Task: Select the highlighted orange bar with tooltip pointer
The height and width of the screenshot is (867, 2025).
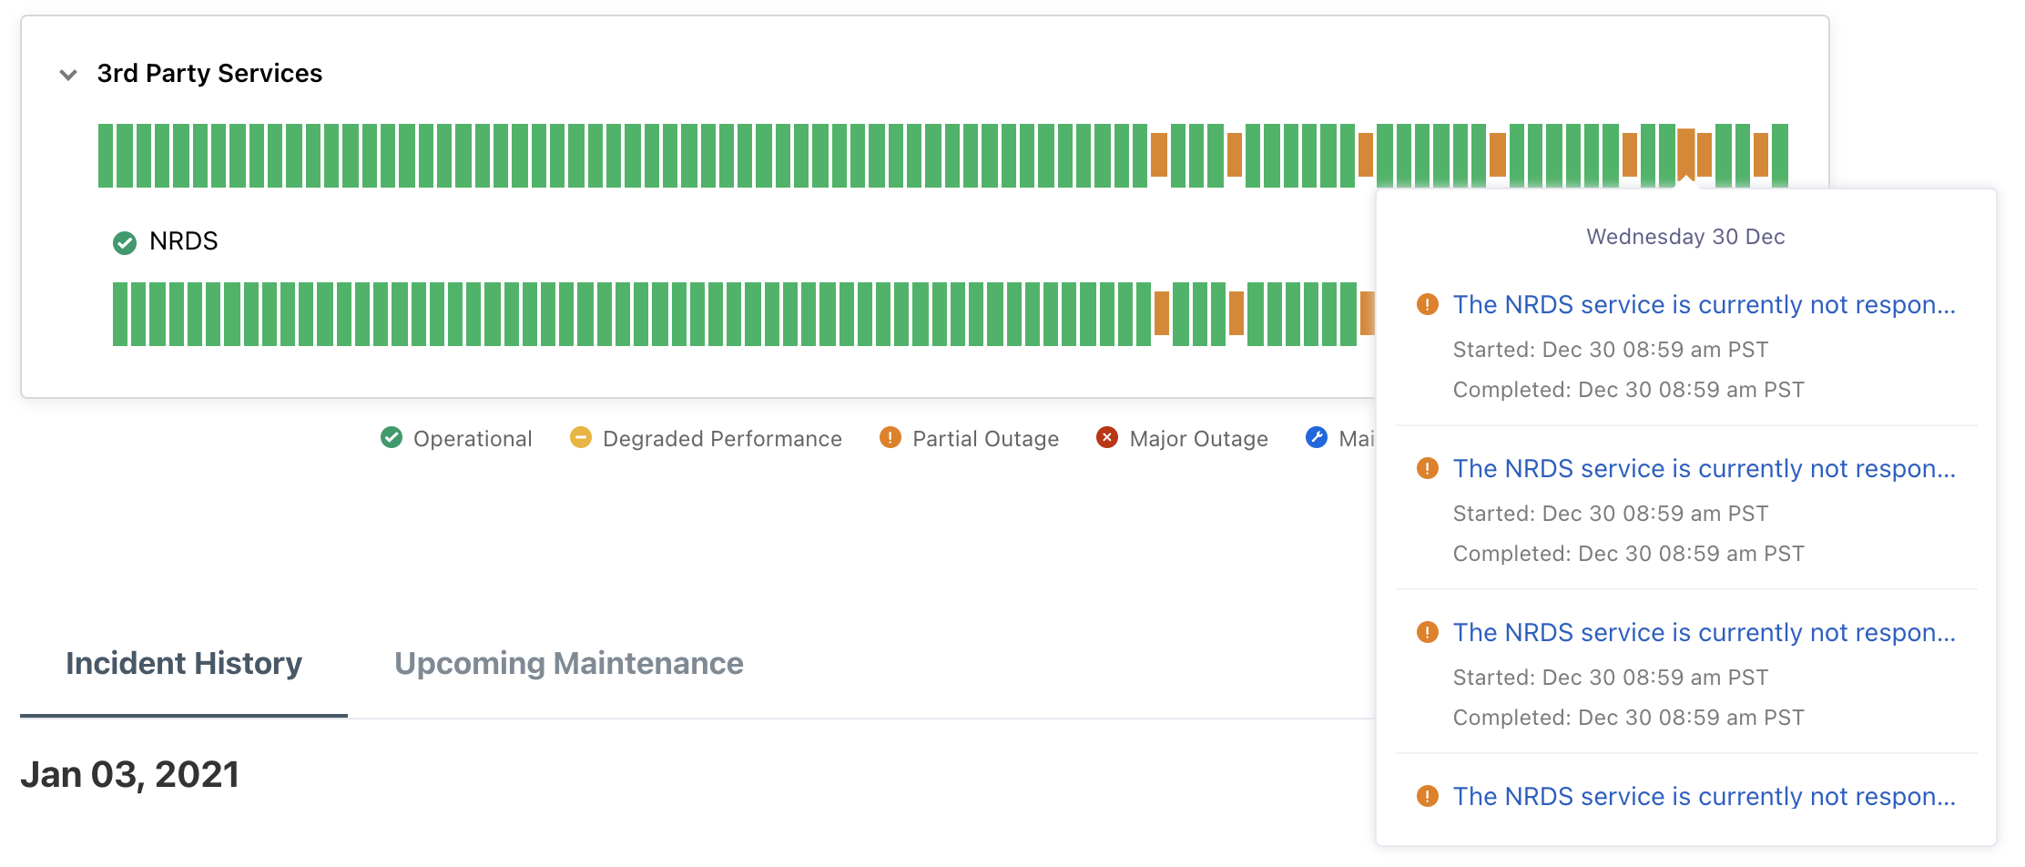Action: tap(1686, 153)
